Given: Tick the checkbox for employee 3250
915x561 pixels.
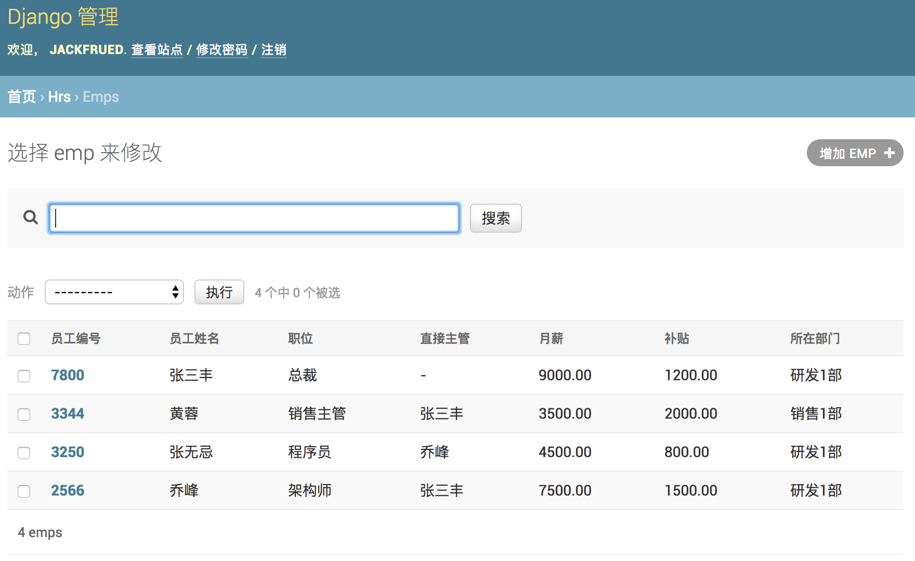Looking at the screenshot, I should (24, 452).
